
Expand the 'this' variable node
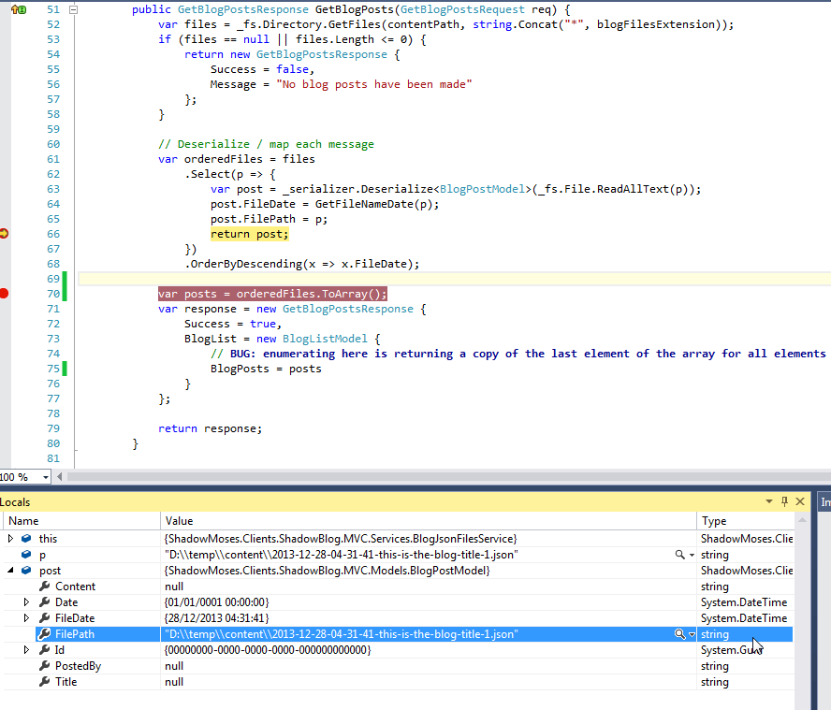[x=10, y=538]
